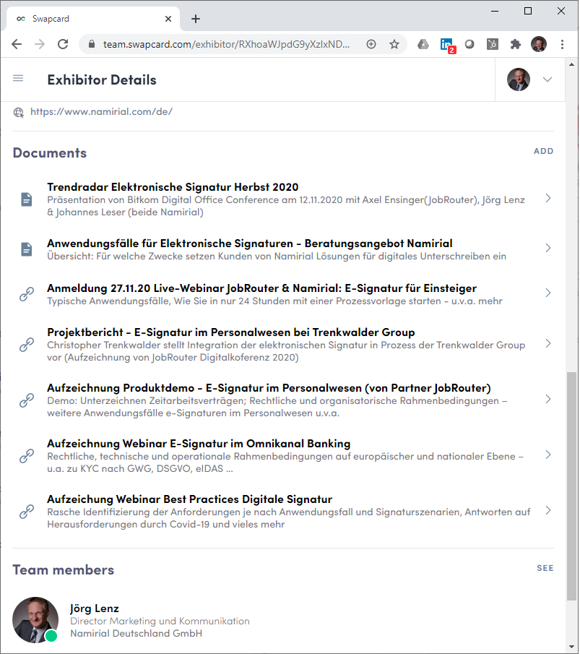Viewport: 580px width, 654px height.
Task: Maximize the Chrome window
Action: pyautogui.click(x=528, y=11)
